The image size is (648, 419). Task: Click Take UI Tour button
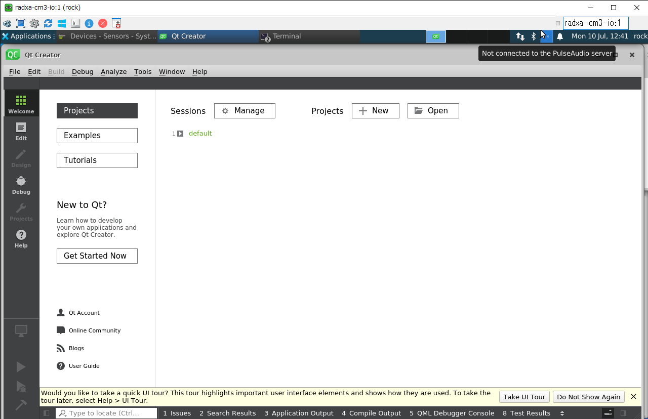pos(524,397)
